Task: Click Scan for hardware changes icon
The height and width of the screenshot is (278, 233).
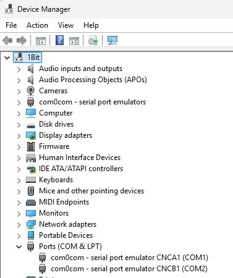Action: click(112, 40)
